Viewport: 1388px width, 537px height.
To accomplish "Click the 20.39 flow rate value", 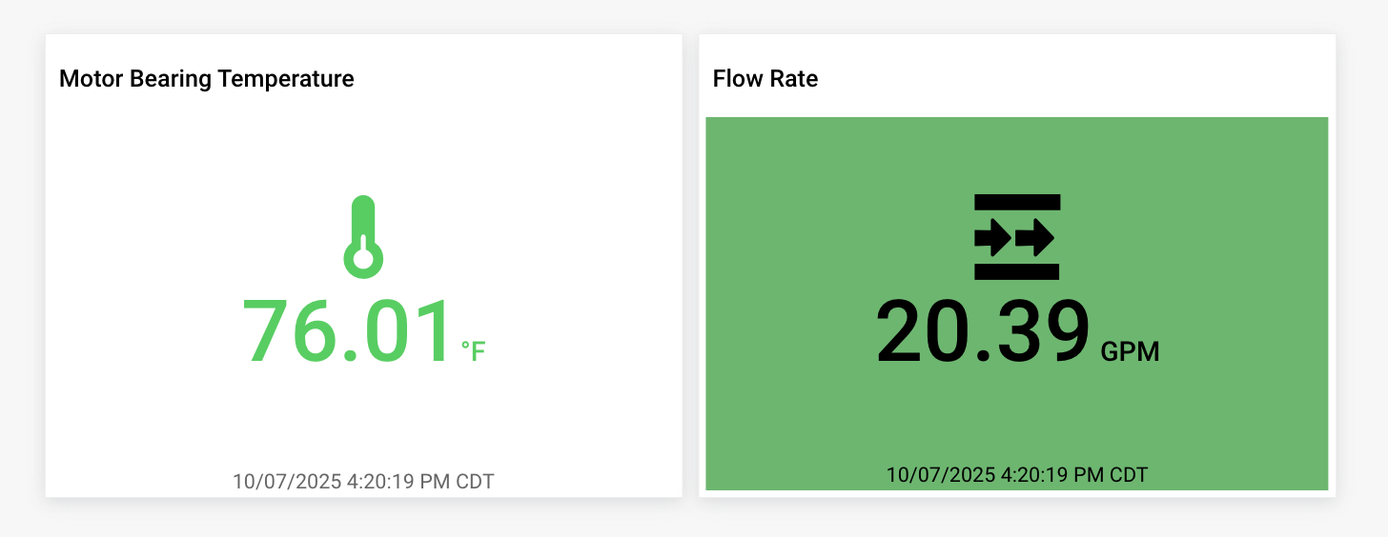I will 982,332.
